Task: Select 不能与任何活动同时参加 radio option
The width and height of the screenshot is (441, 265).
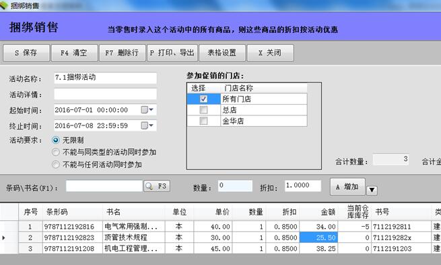Action: click(56, 164)
